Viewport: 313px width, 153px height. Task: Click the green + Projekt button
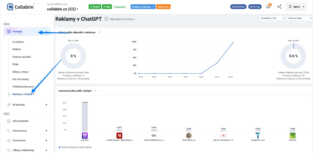pos(95,7)
